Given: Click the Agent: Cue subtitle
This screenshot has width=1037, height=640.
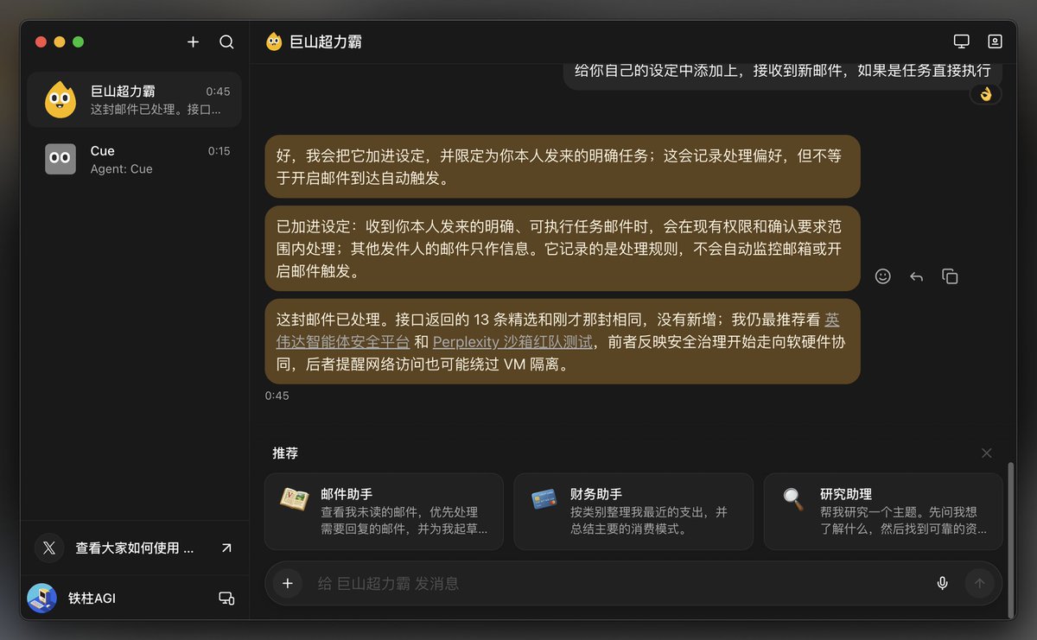Looking at the screenshot, I should point(121,169).
